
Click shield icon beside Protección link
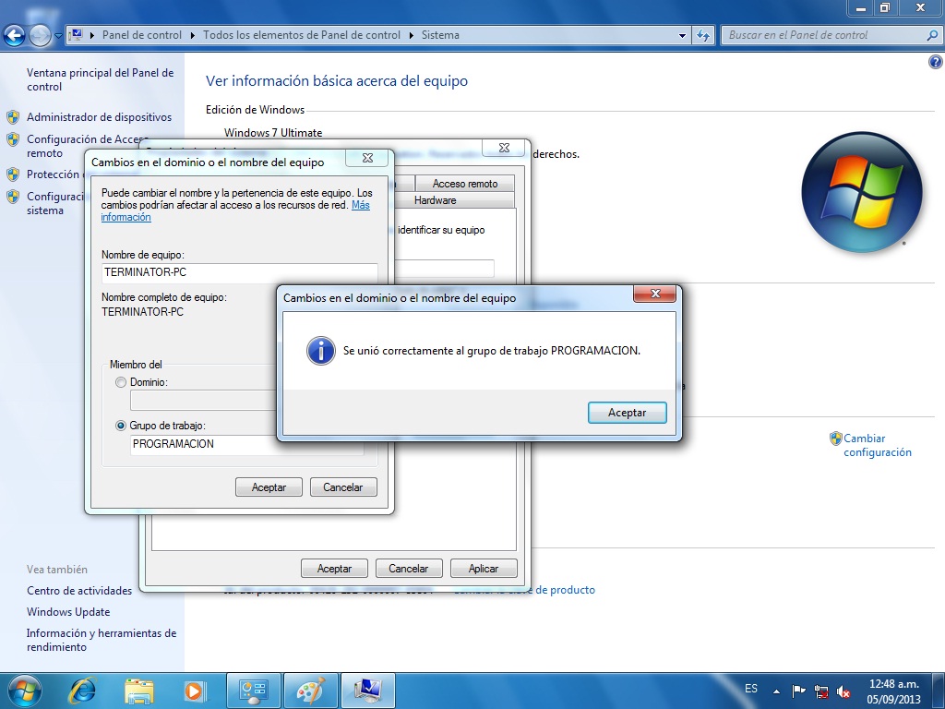coord(13,174)
